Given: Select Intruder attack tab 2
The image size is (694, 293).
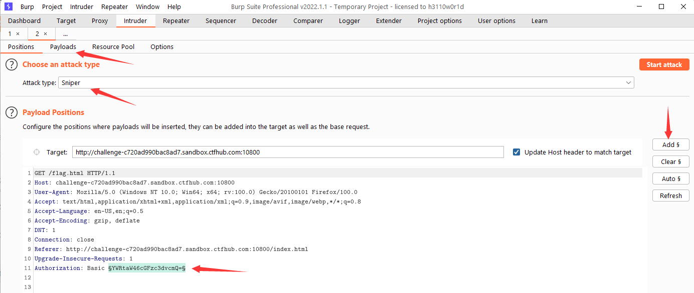Looking at the screenshot, I should [x=37, y=34].
